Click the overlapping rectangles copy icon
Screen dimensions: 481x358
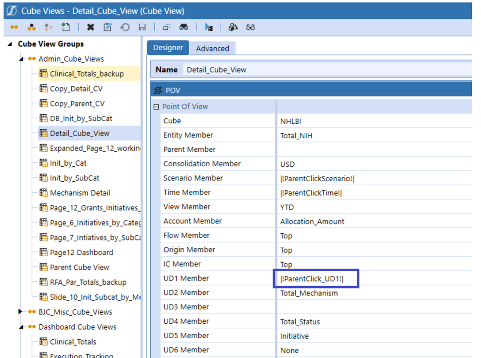(167, 27)
